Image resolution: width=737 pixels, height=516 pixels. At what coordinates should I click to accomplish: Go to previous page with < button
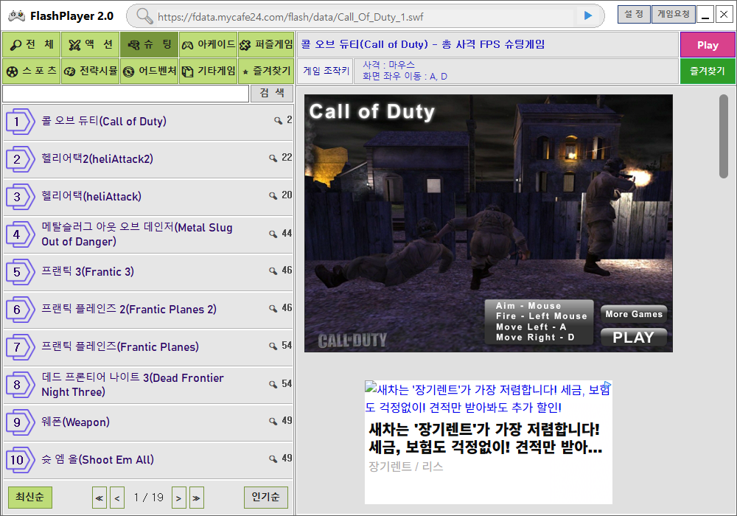click(x=117, y=498)
